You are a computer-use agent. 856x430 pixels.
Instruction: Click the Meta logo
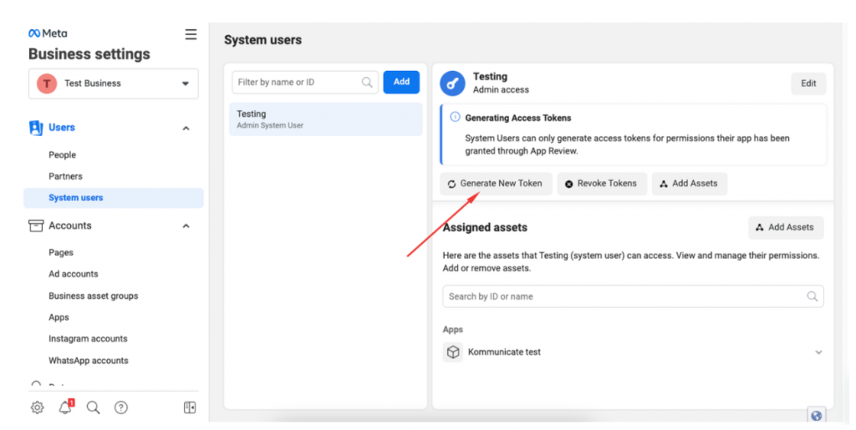point(48,33)
